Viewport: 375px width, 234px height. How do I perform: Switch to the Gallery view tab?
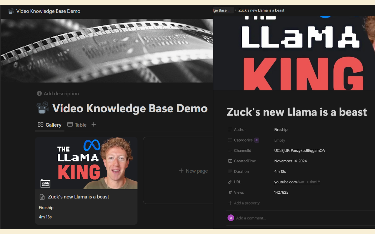[x=50, y=125]
